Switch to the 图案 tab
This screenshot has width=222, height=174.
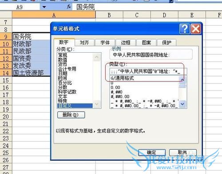pos(146,43)
